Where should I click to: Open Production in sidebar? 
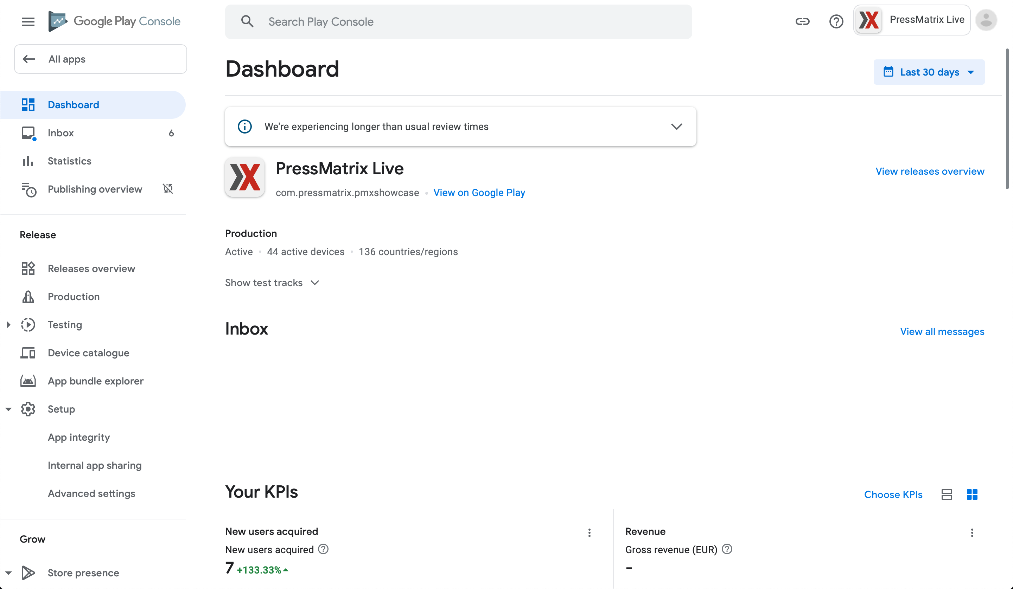pos(93,297)
